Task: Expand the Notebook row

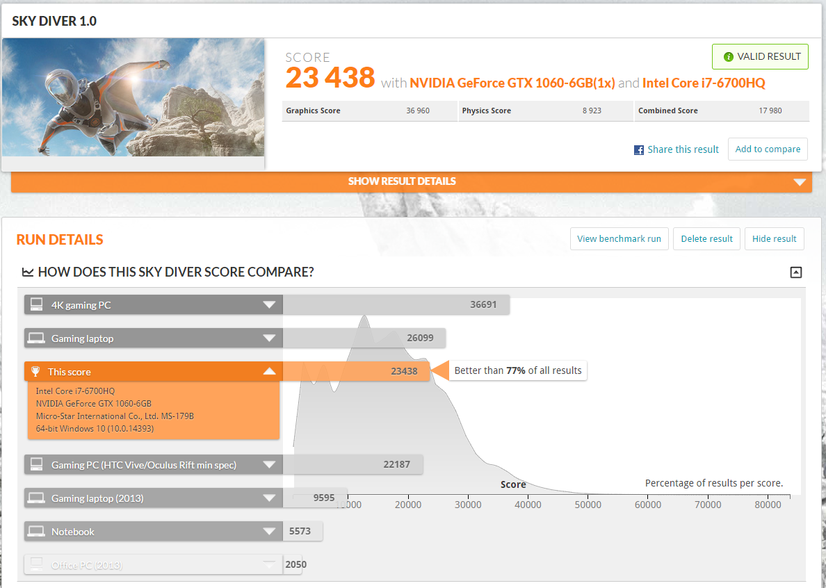Action: [153, 532]
